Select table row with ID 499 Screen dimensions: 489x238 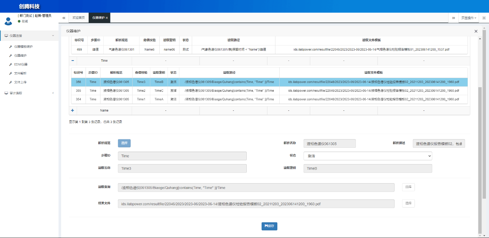269,50
